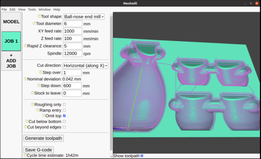Toggle the Show toolpath checkbox
261x159 pixels.
tap(142, 156)
